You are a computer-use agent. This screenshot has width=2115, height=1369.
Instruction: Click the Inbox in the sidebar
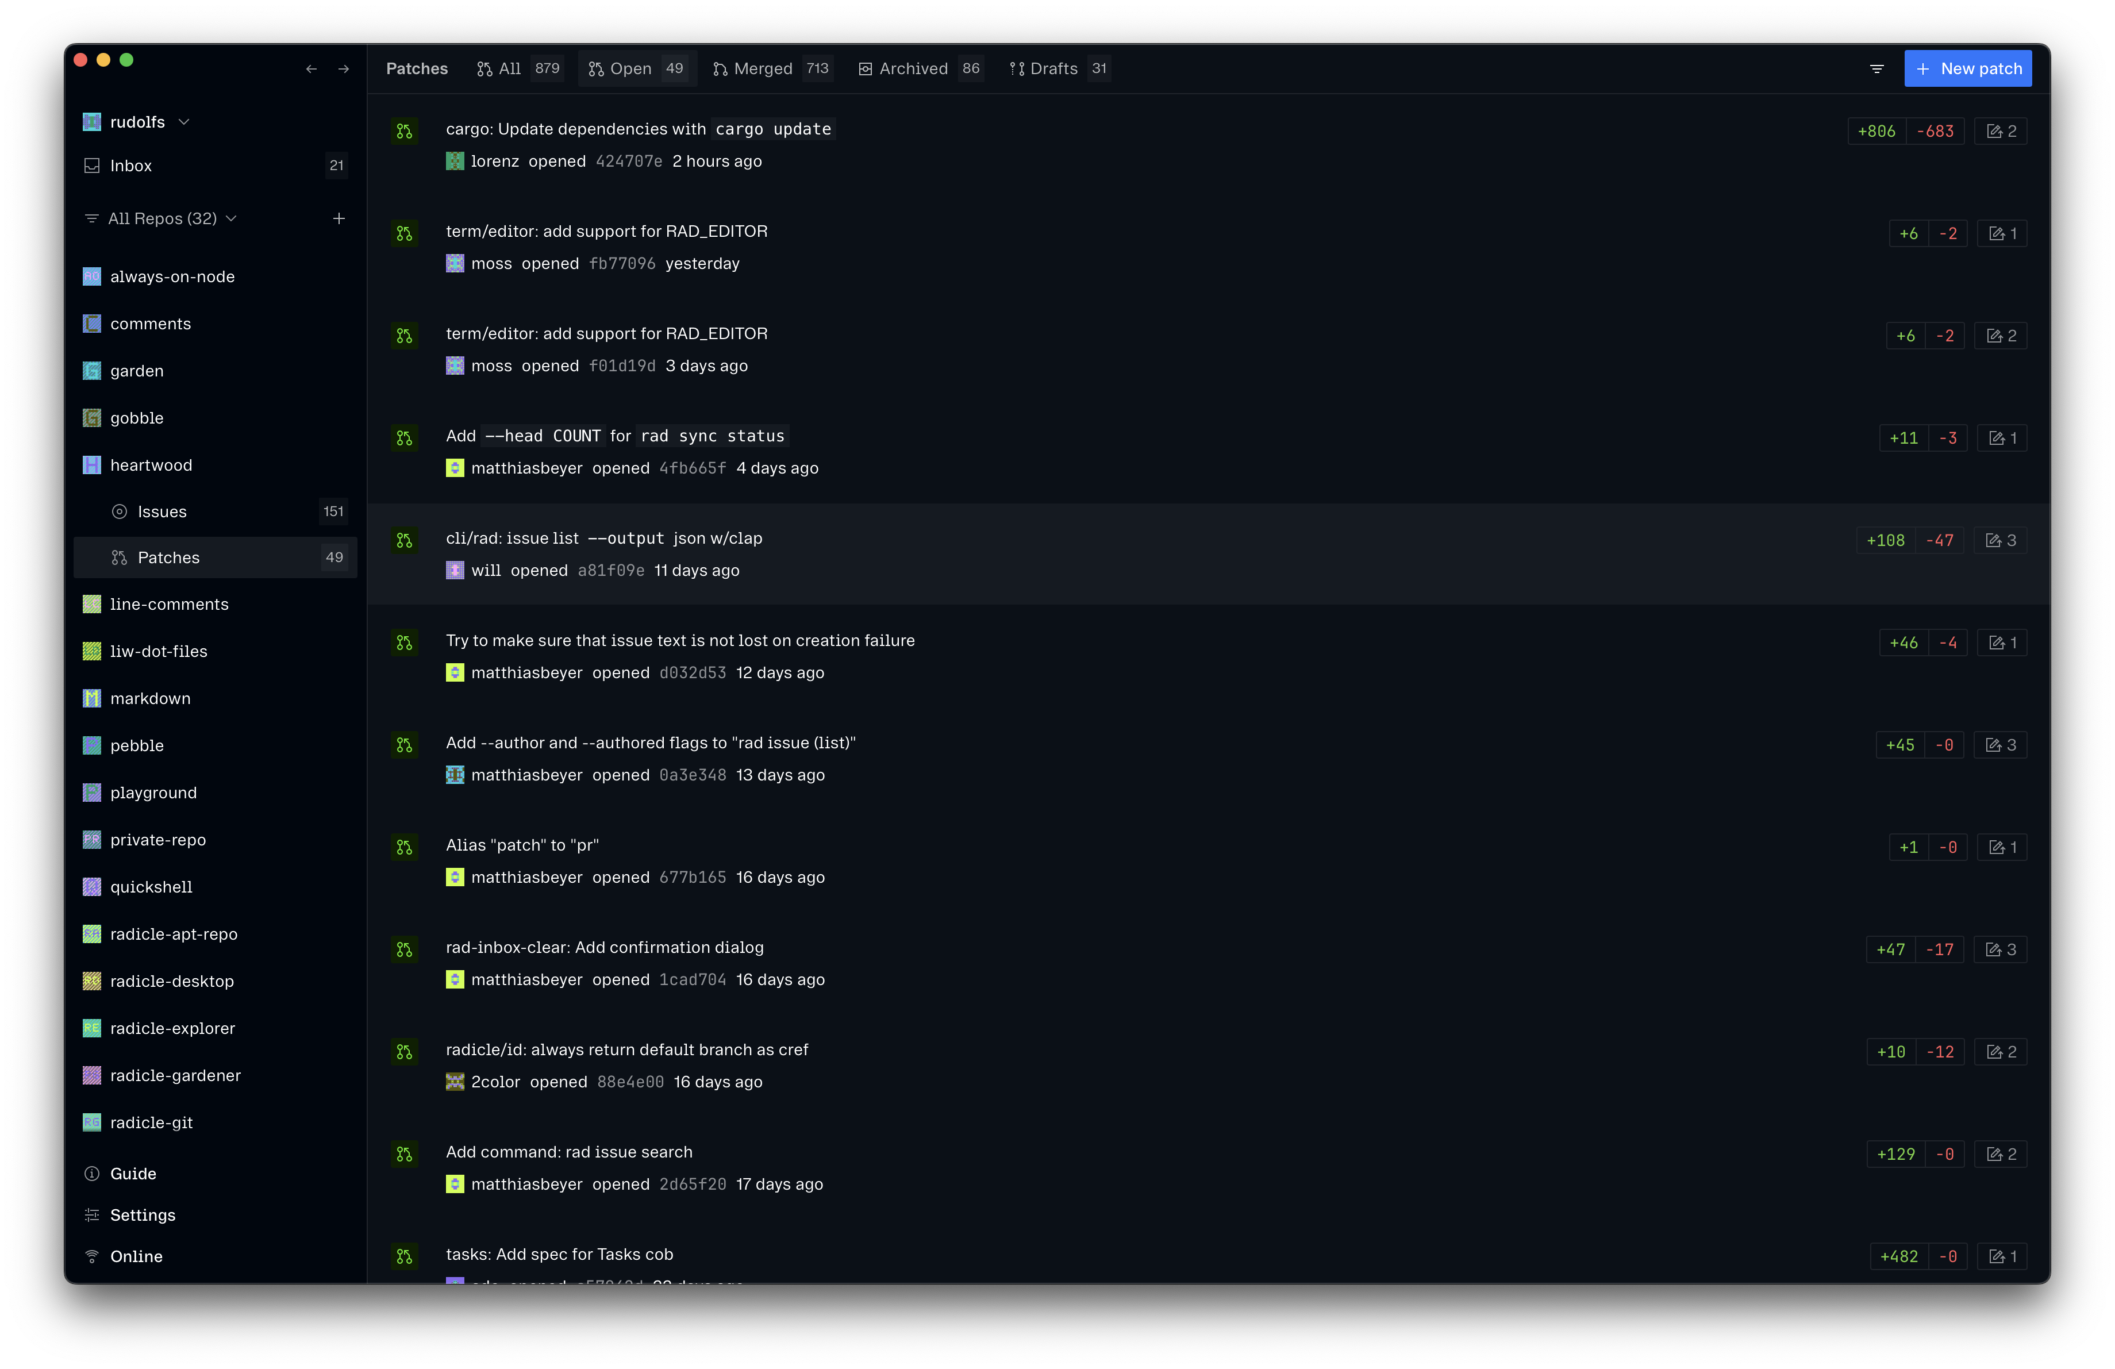click(x=130, y=166)
